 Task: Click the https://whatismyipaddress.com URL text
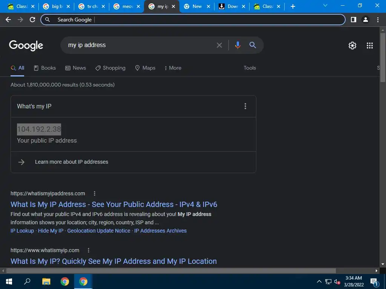point(48,193)
